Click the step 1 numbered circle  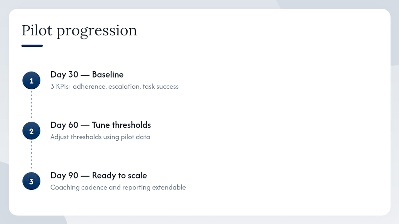click(31, 81)
